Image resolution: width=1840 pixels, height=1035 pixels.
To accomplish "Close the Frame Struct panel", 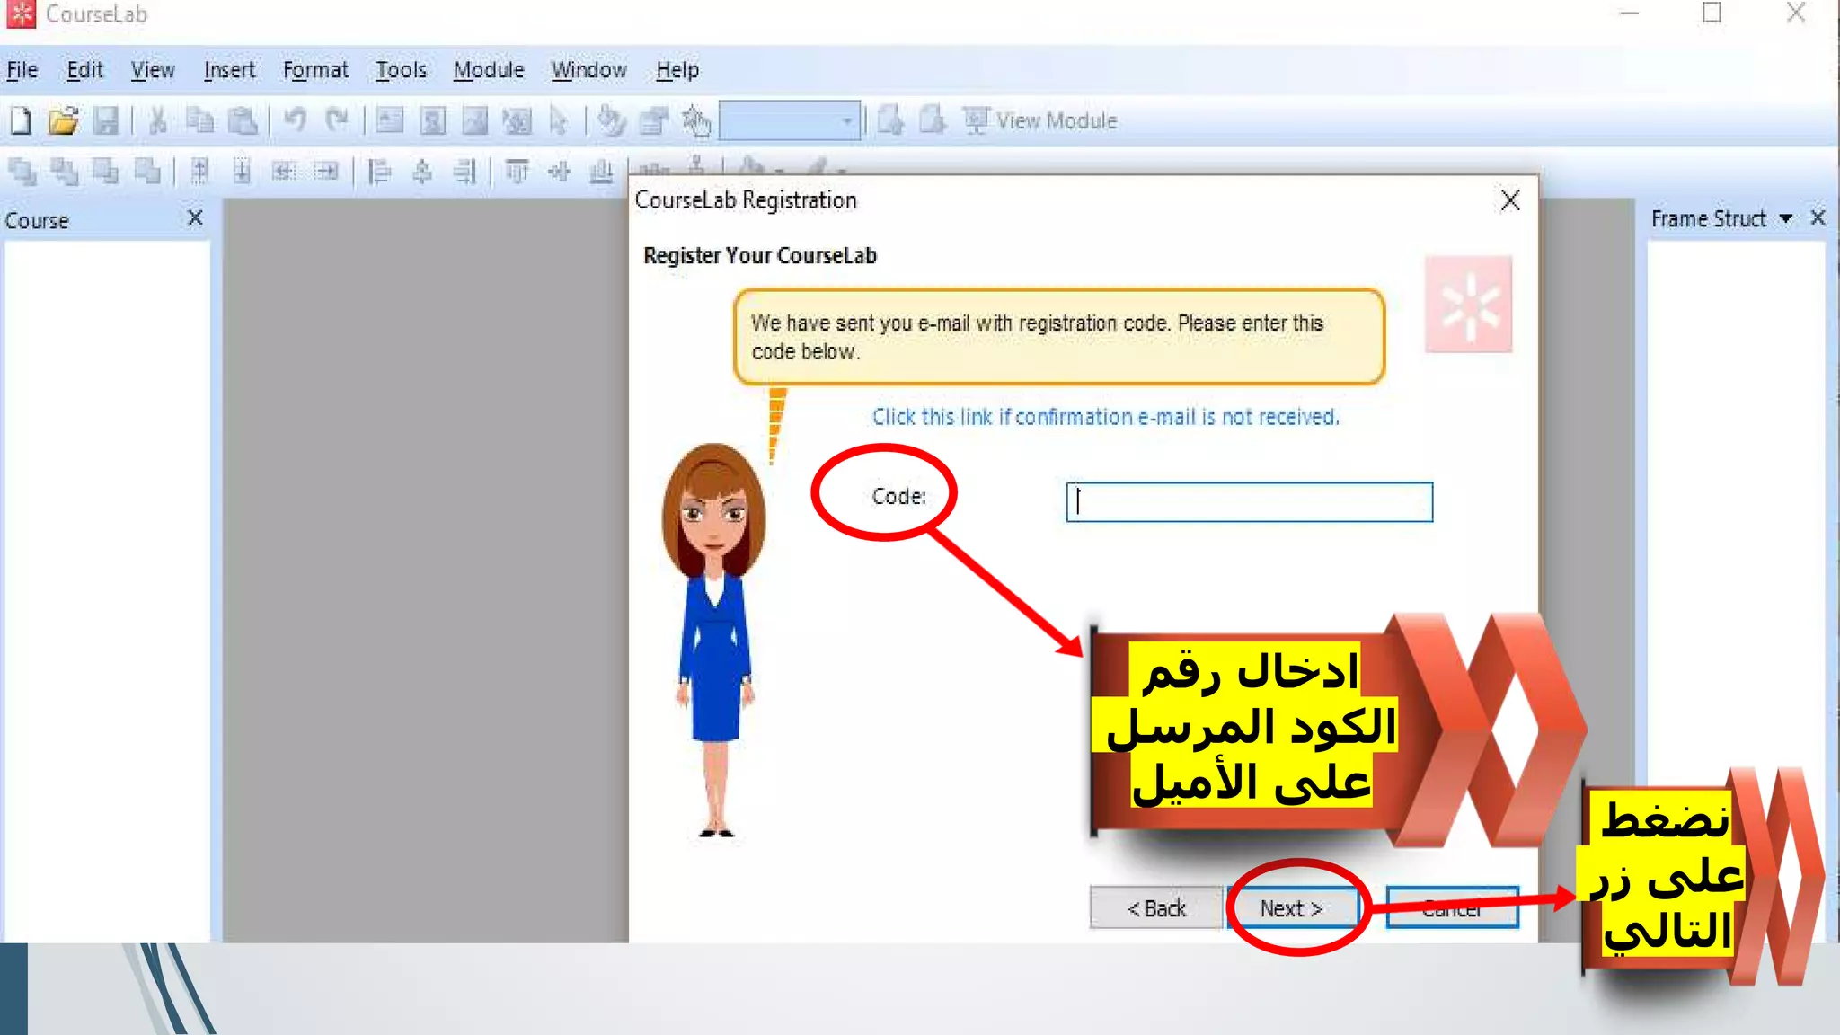I will coord(1818,218).
